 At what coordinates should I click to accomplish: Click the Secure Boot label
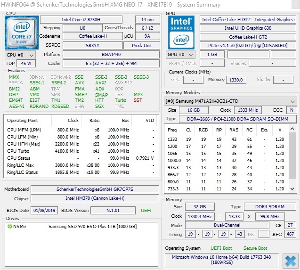(x=255, y=248)
